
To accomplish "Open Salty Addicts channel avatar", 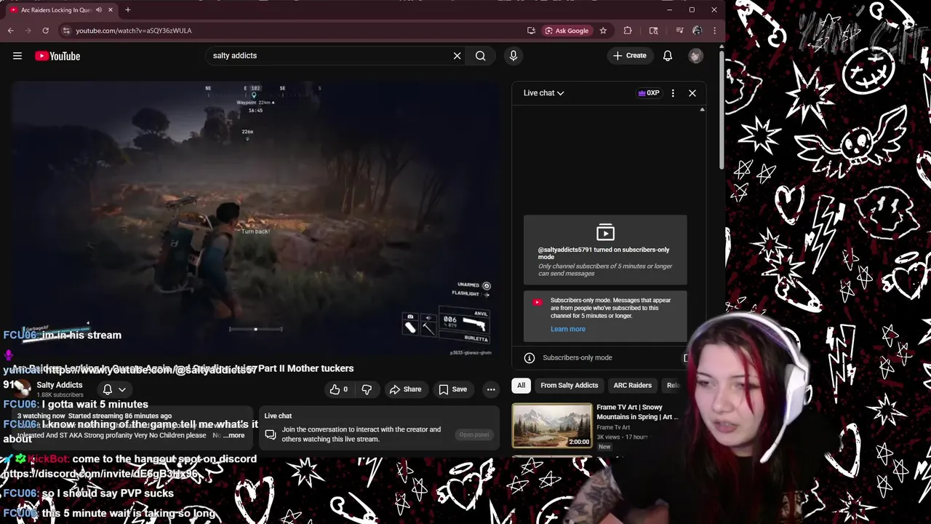I will 21,389.
